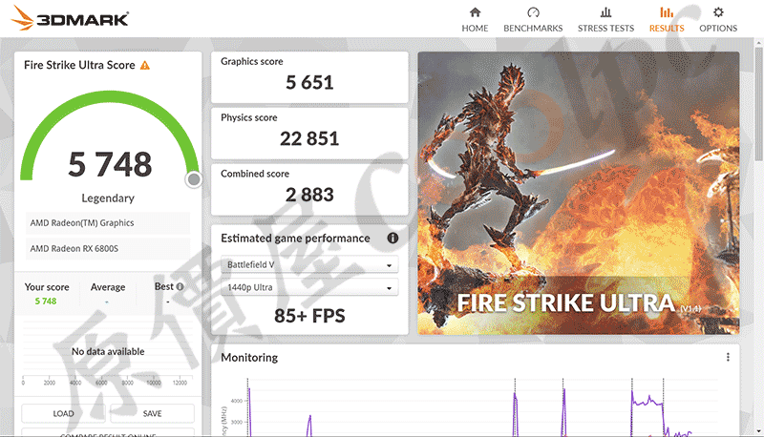Go to HOME label in navigation

click(x=475, y=29)
